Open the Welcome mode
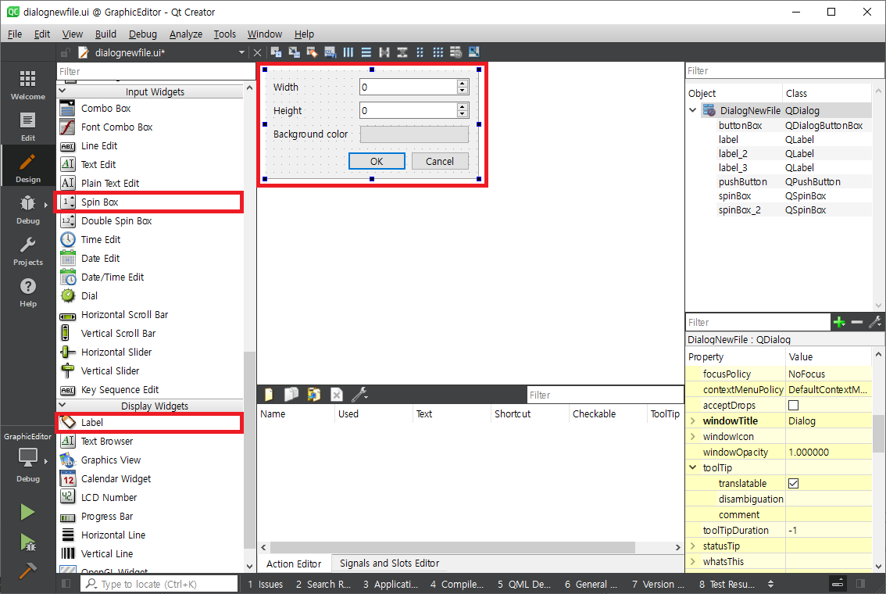Screen dimensions: 886x594 click(27, 84)
